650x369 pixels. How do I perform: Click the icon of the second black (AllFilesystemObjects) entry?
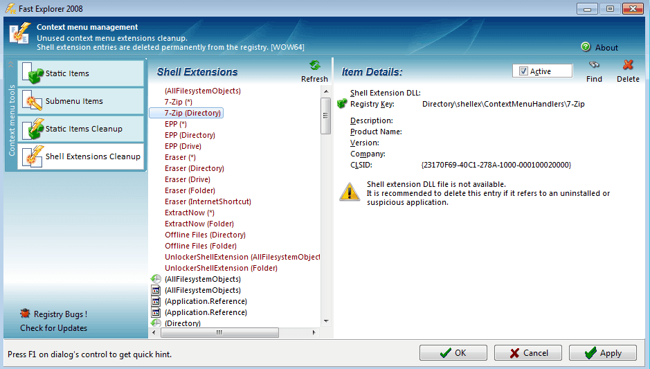tap(156, 290)
